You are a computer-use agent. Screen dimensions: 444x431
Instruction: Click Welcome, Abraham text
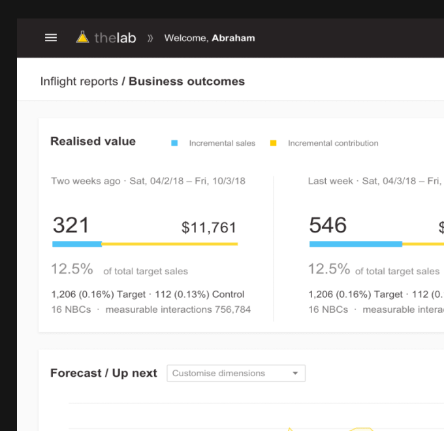(x=210, y=38)
